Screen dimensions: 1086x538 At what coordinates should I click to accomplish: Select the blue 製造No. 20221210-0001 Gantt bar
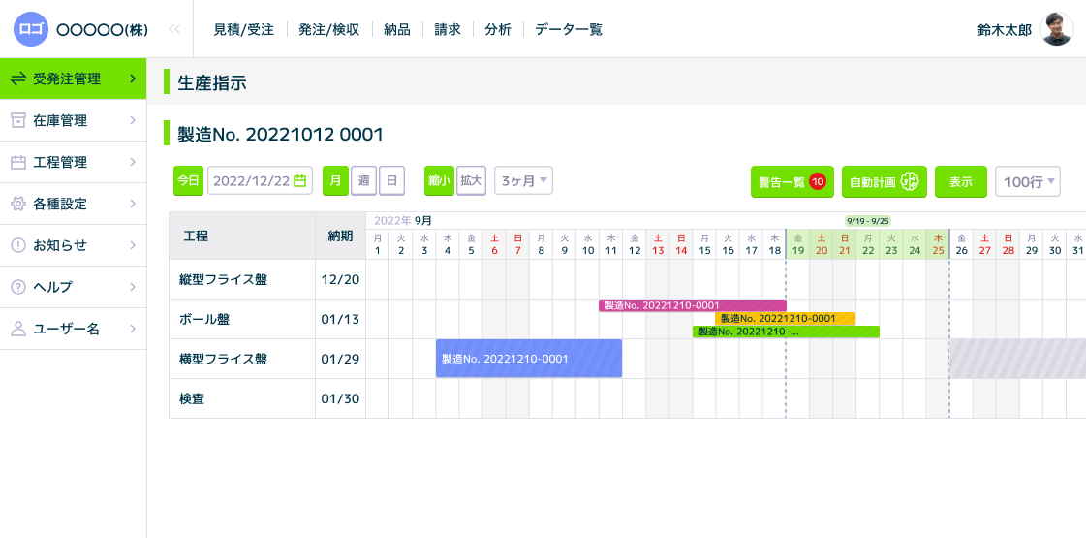(x=528, y=359)
